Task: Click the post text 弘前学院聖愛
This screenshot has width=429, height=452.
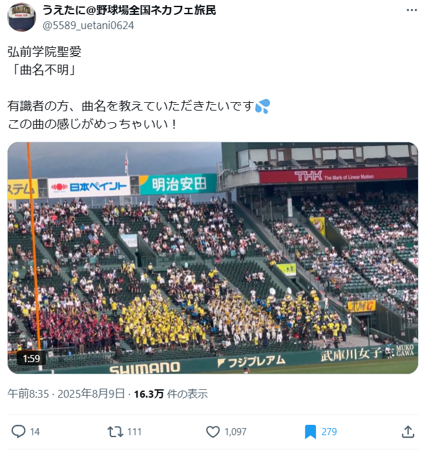Action: tap(45, 52)
